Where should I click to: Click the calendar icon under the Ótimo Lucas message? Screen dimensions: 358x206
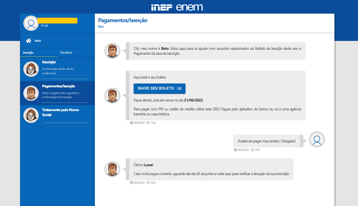[x=131, y=183]
